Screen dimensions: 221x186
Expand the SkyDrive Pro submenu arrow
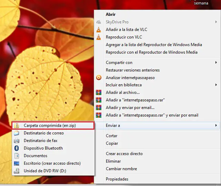[216, 22]
